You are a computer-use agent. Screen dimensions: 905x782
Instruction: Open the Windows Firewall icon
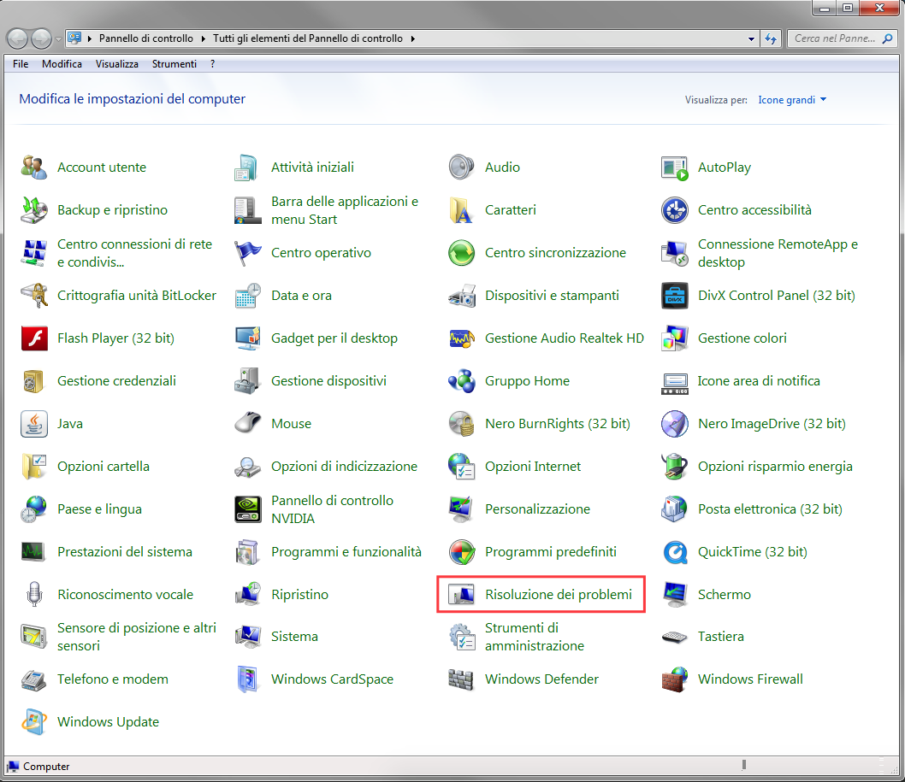674,679
